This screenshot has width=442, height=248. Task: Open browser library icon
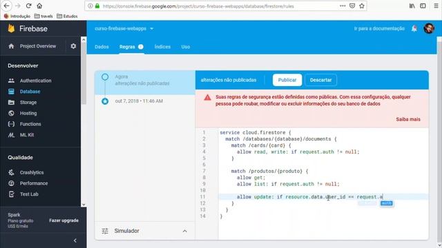[x=412, y=6]
